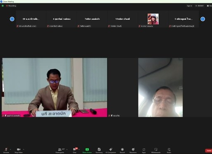The width and height of the screenshot is (212, 154).
Task: Toggle Stop Video camera button
Action: (x=19, y=149)
